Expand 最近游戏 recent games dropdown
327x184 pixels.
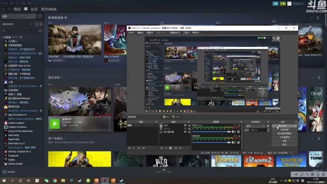click(62, 78)
